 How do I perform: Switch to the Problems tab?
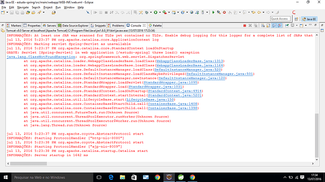pyautogui.click(x=116, y=25)
